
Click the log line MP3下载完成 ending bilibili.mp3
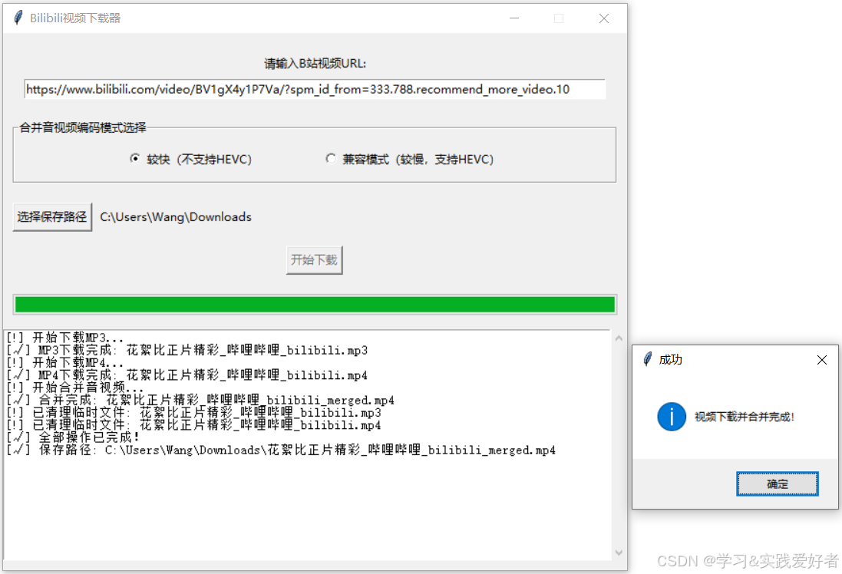click(x=187, y=350)
